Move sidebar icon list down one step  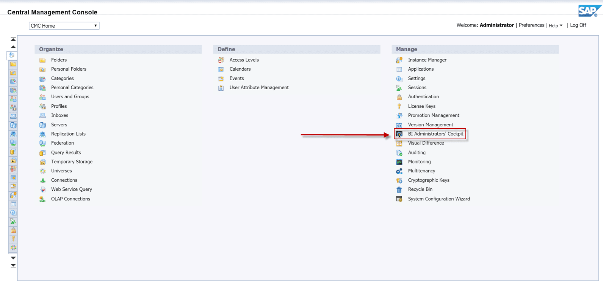pyautogui.click(x=13, y=258)
